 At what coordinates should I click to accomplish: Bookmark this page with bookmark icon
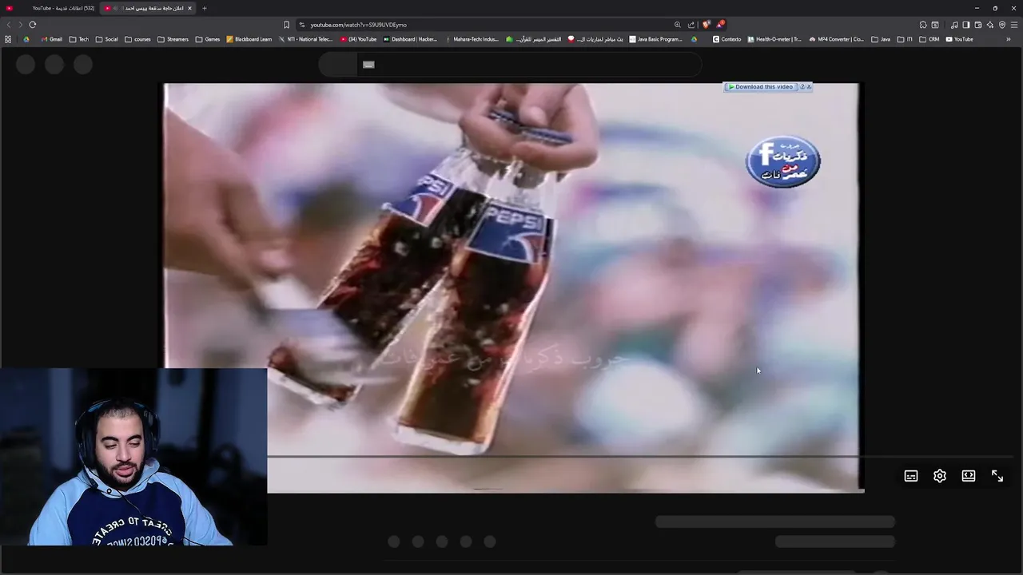286,25
